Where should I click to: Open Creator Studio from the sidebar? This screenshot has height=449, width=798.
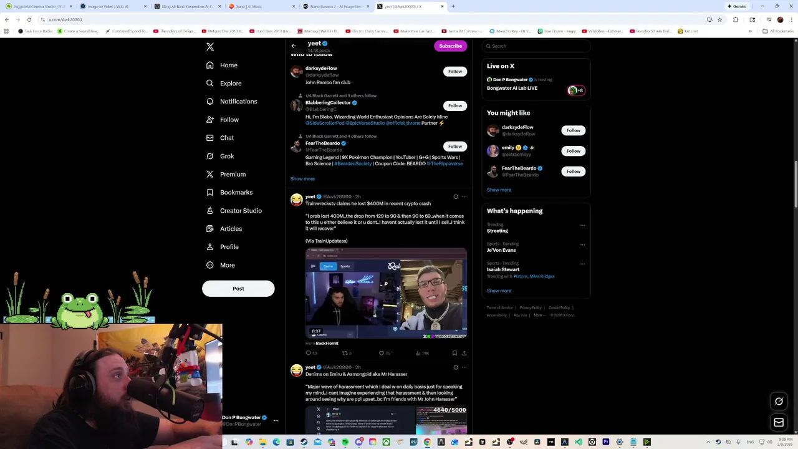coord(234,211)
